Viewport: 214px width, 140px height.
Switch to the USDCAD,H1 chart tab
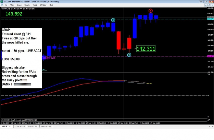tap(20, 126)
